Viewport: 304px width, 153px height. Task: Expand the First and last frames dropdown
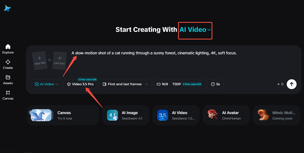125,84
